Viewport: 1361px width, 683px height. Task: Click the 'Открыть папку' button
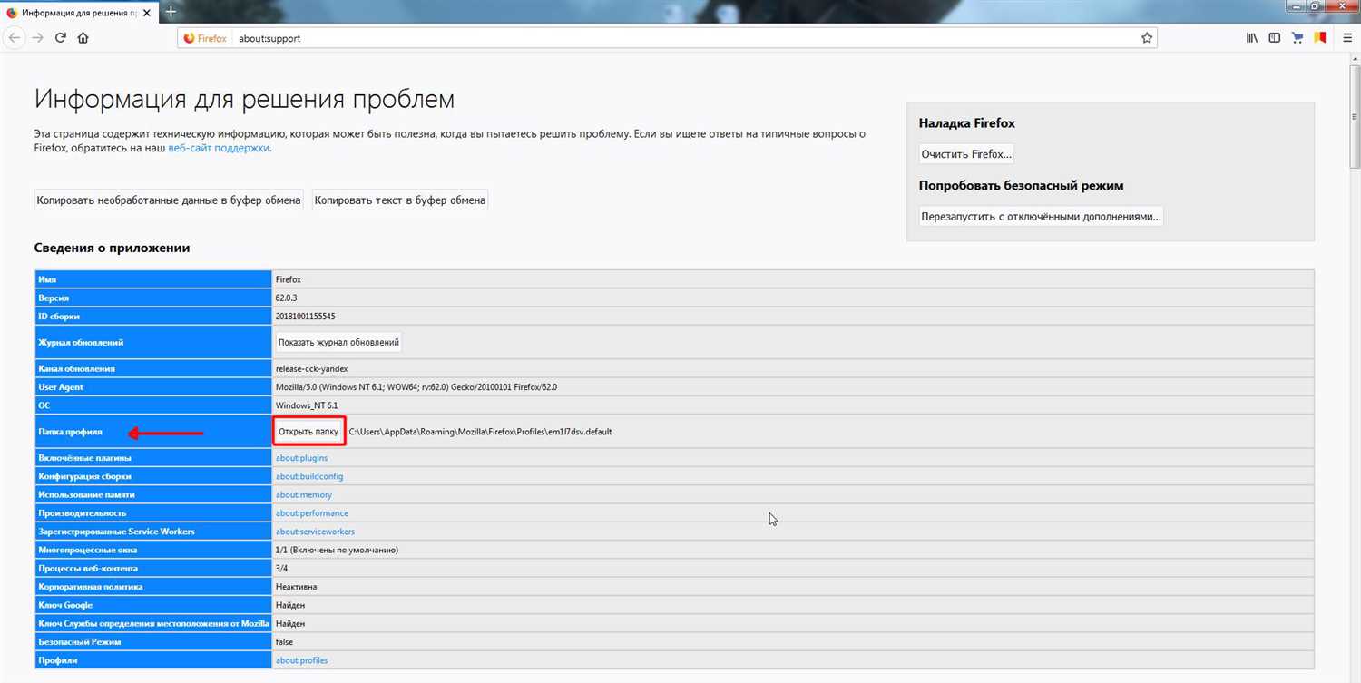pos(309,432)
